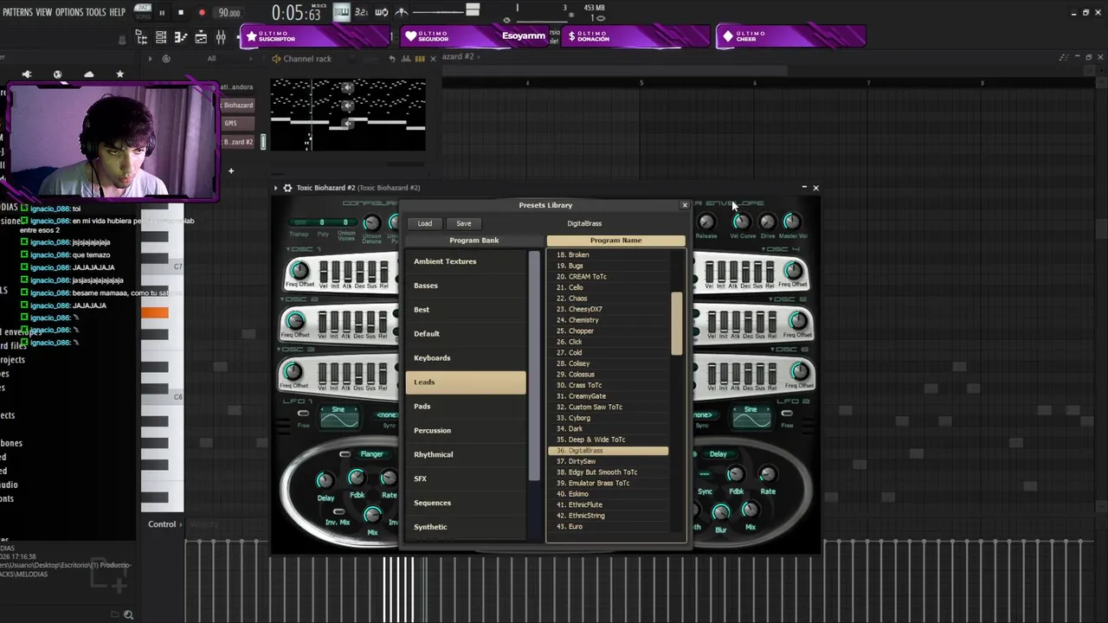Viewport: 1108px width, 623px height.
Task: Toggle the LFO 1 Free switch
Action: [x=303, y=414]
